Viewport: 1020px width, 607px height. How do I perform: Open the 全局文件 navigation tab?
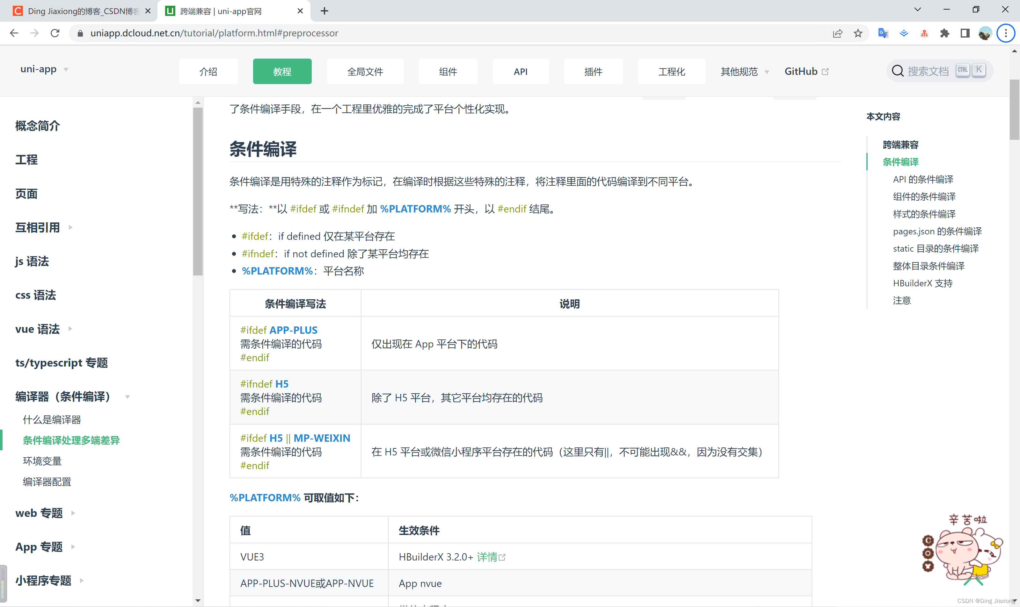click(365, 72)
